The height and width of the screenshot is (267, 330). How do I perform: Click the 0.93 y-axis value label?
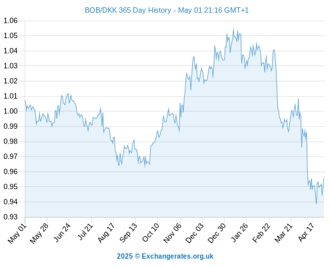(11, 217)
